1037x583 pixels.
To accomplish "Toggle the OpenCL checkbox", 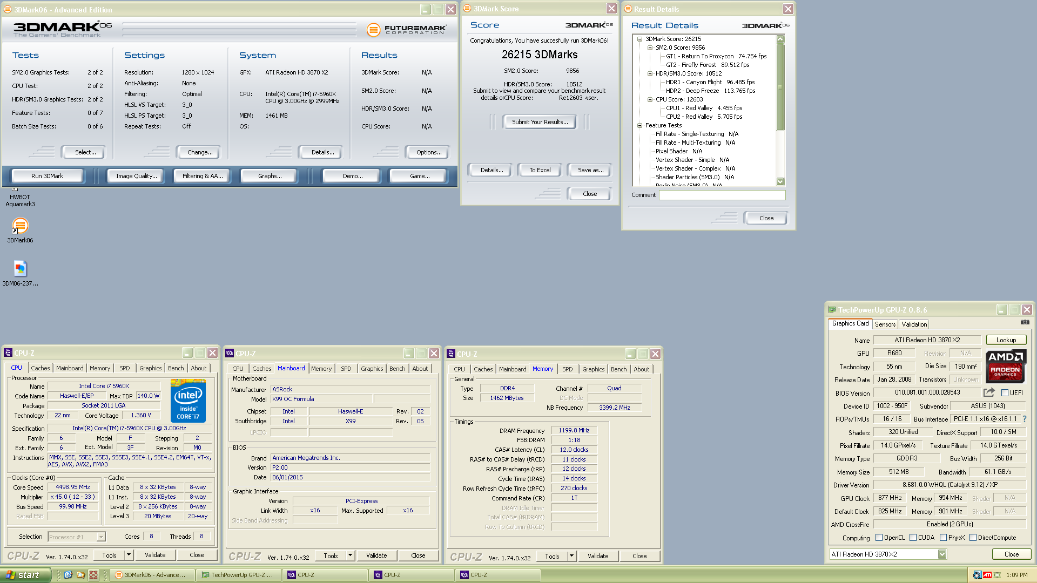I will click(x=879, y=538).
